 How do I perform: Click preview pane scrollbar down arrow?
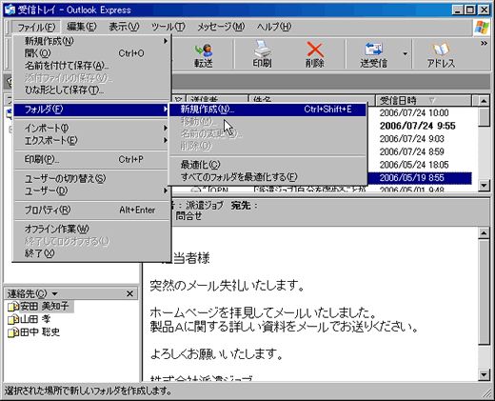coord(484,374)
